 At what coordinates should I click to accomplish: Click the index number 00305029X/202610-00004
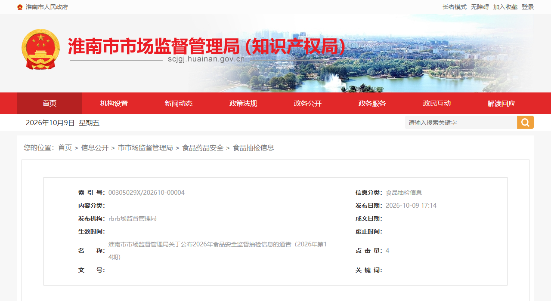(146, 193)
